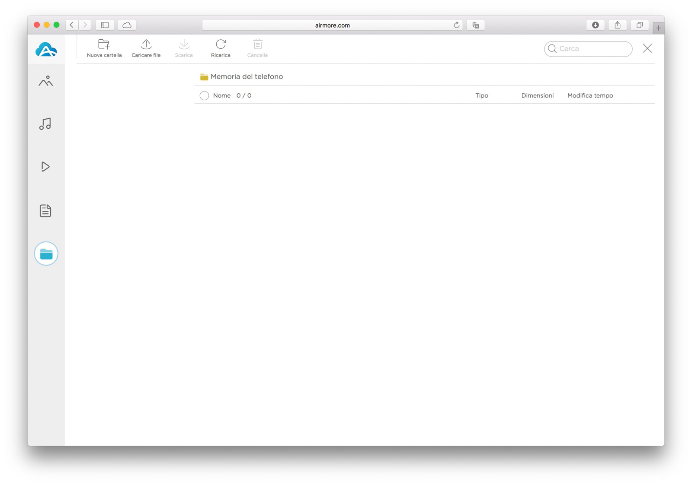The image size is (692, 485).
Task: Click the airmore.com address bar
Action: (332, 25)
